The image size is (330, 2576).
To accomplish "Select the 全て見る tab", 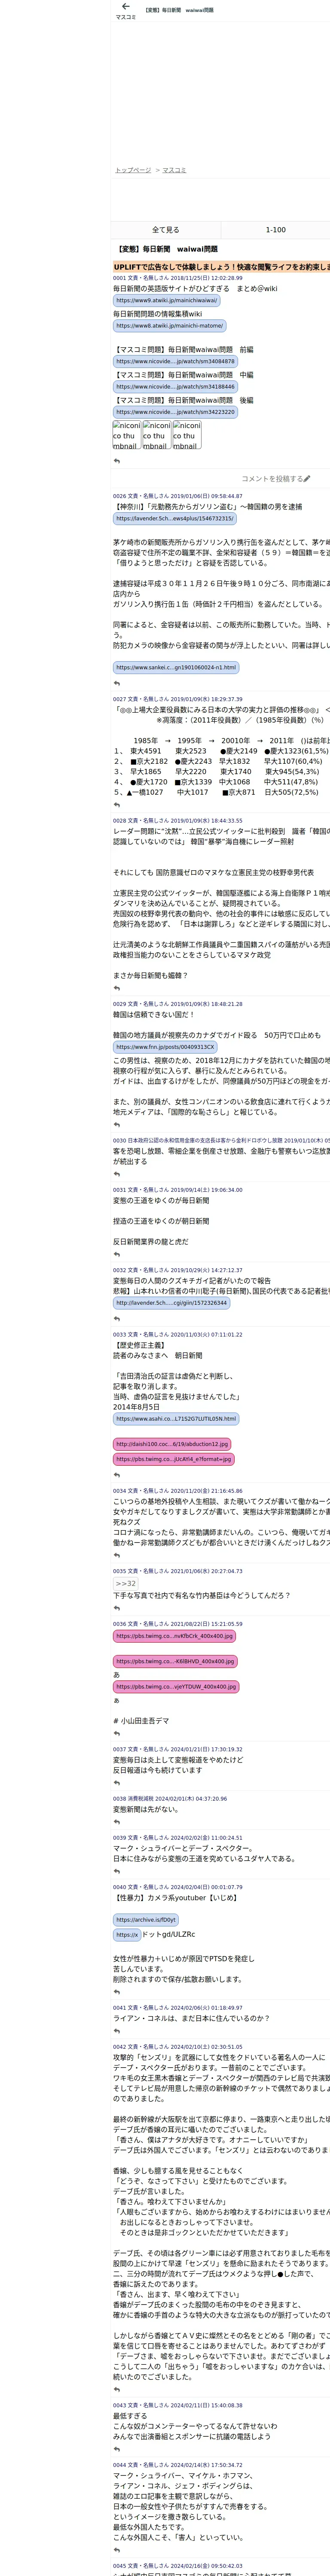I will point(166,230).
